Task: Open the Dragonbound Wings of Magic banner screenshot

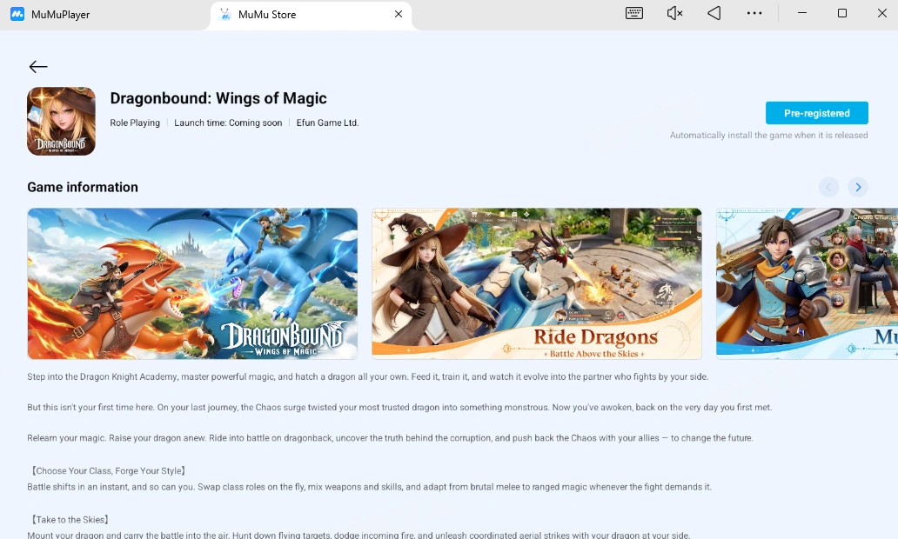Action: point(192,283)
